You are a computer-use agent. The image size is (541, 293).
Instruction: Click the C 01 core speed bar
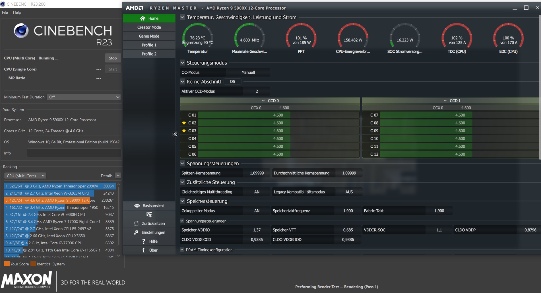tap(278, 115)
